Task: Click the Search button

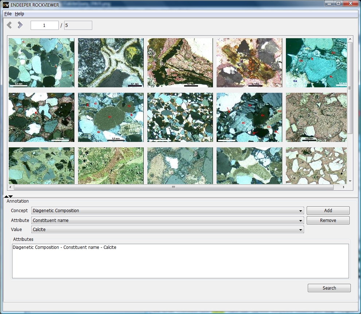Action: coord(329,288)
